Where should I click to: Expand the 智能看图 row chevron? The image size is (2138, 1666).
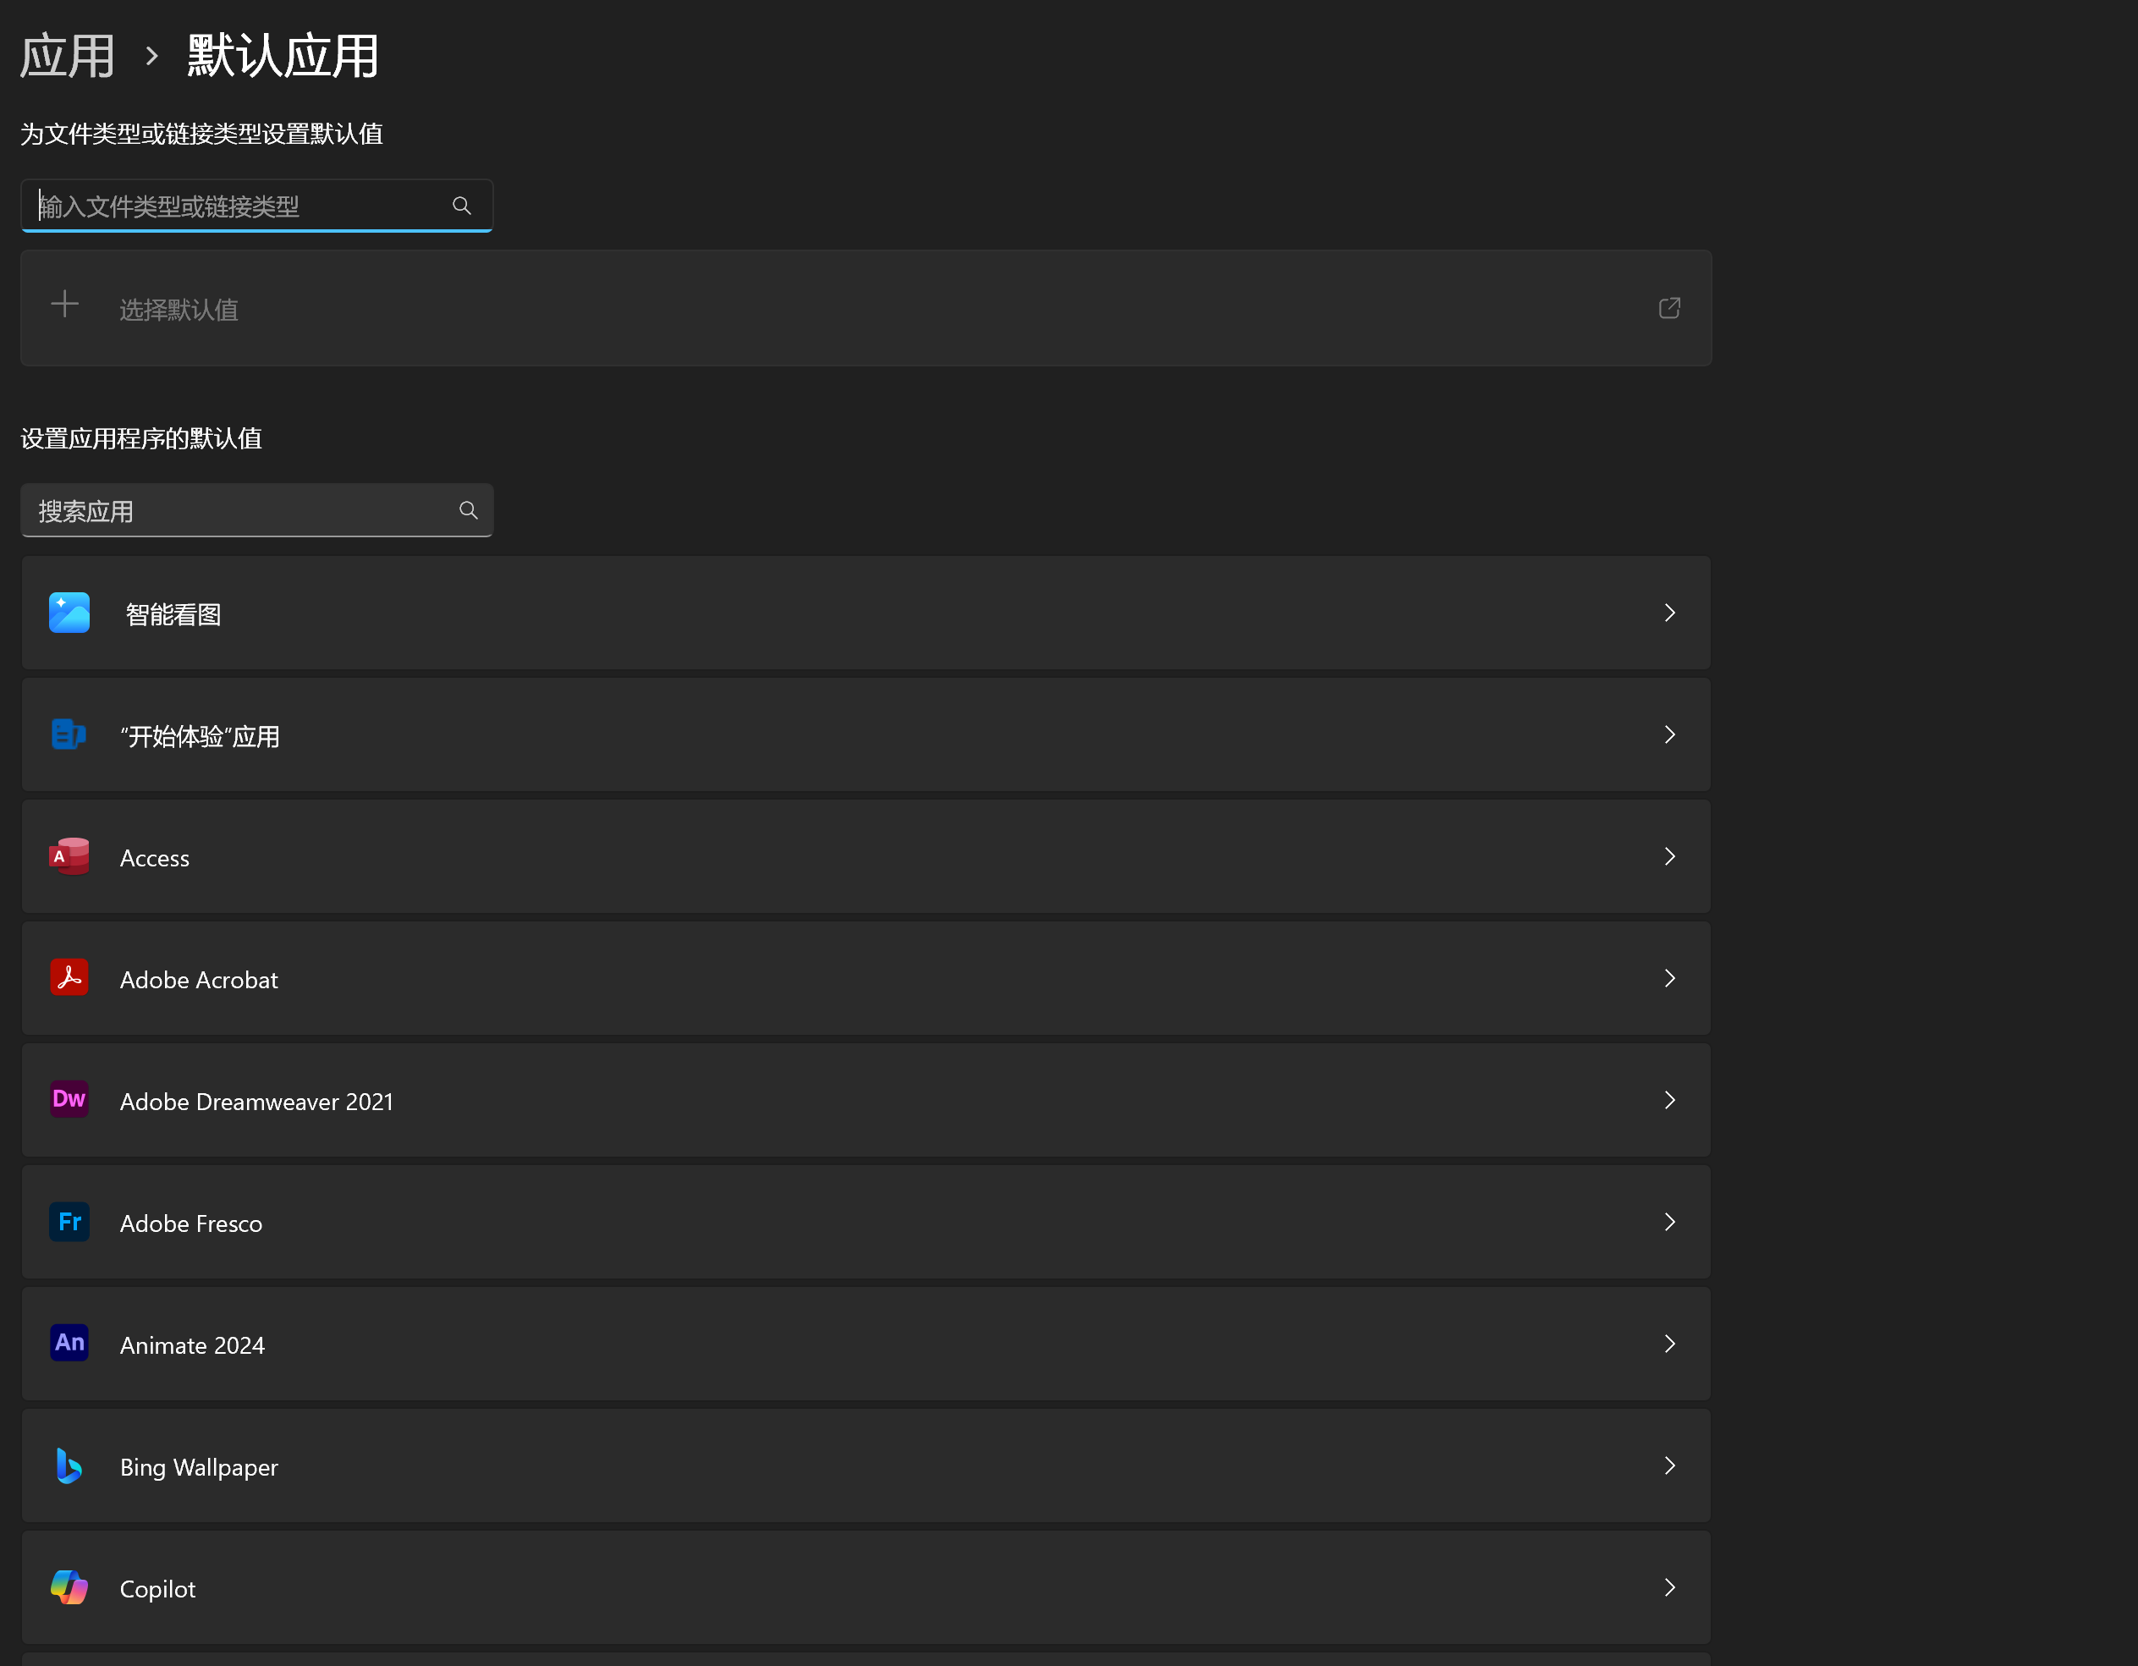tap(1670, 613)
